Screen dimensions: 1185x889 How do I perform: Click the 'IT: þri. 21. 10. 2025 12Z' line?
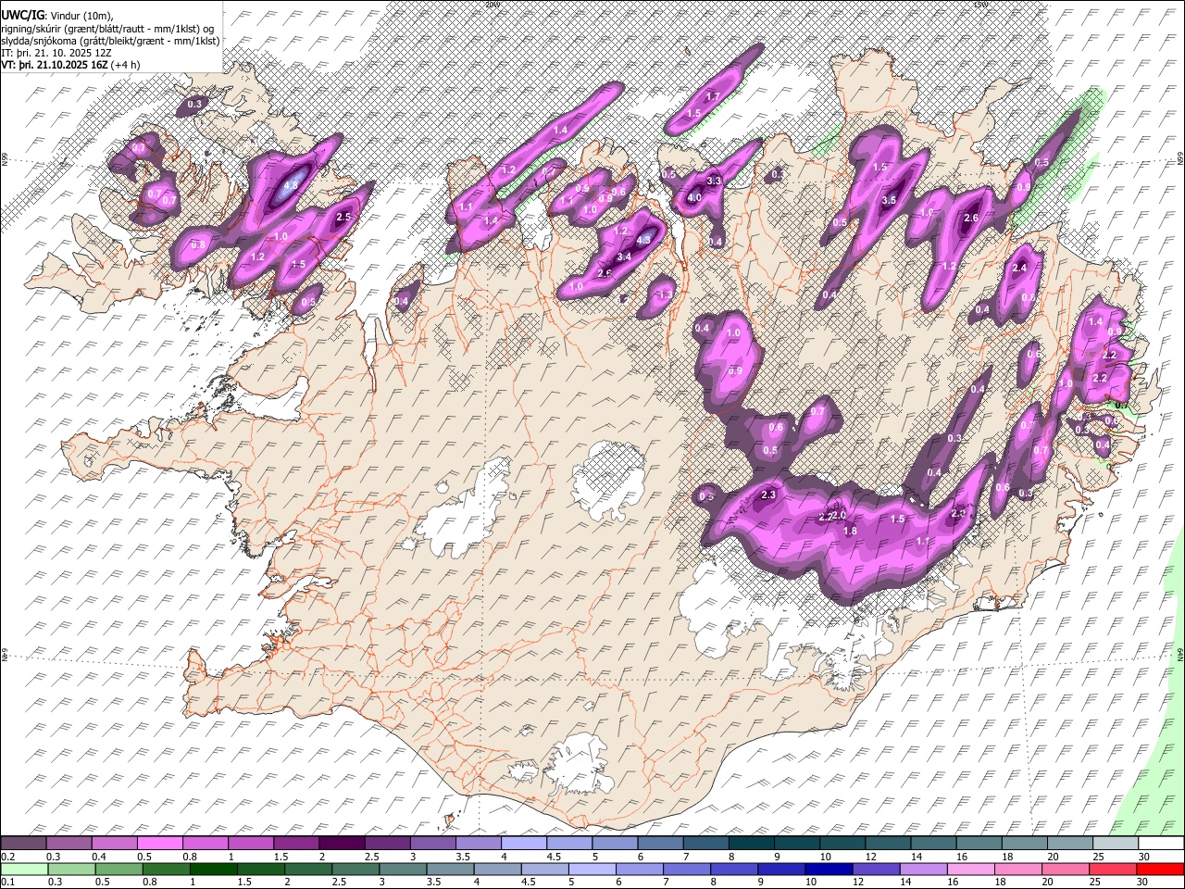tap(56, 53)
